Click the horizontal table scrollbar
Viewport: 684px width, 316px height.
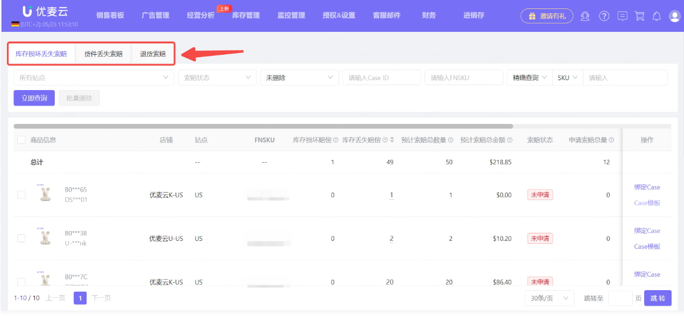[263, 126]
